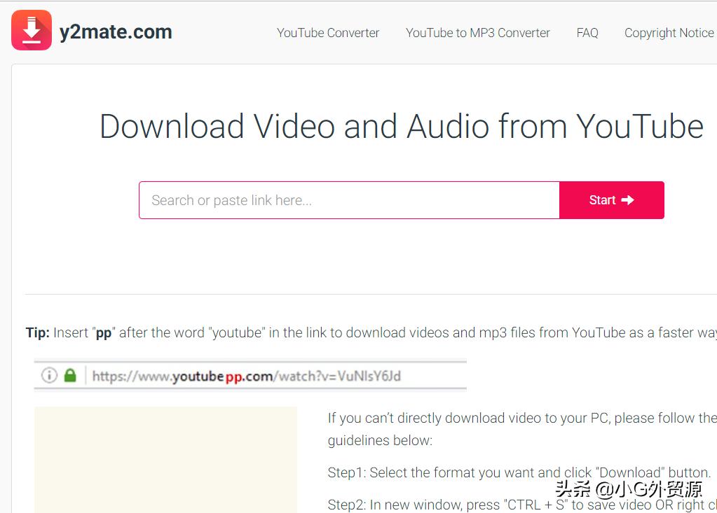Click the 'If you can't directly download' paragraph
Image resolution: width=717 pixels, height=513 pixels.
click(521, 429)
